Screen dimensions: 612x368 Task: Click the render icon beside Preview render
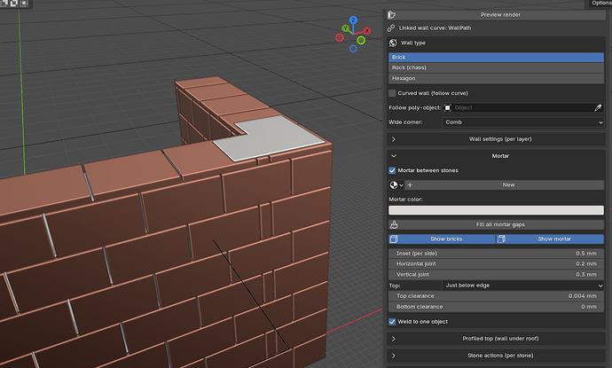point(392,15)
